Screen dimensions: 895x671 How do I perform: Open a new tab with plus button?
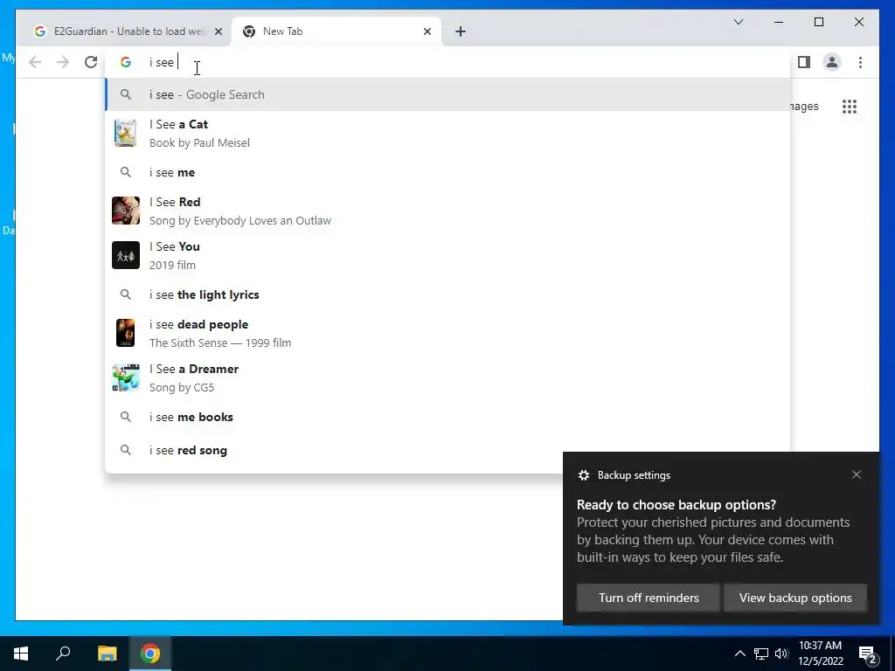(461, 31)
